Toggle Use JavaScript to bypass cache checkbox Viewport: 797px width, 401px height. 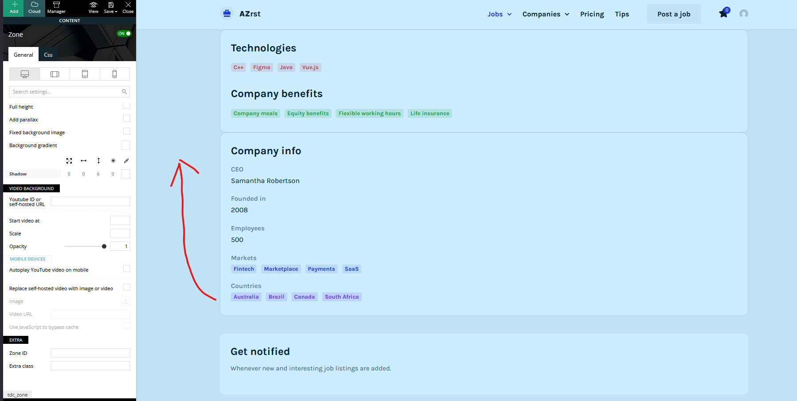[x=127, y=326]
